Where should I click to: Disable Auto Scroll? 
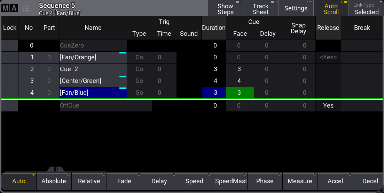(x=331, y=9)
